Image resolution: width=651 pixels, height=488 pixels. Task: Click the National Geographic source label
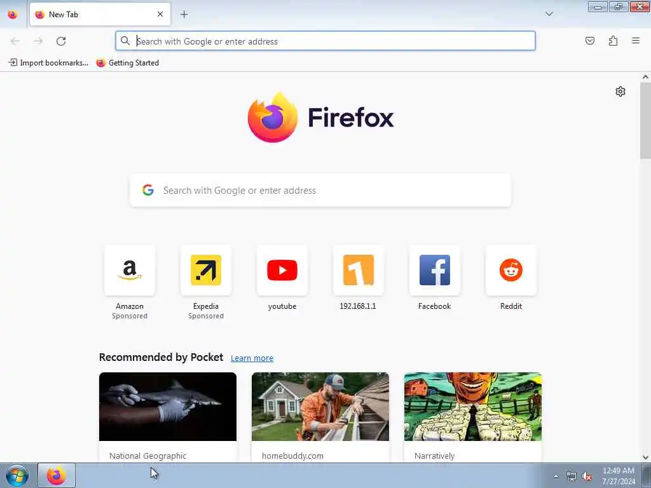(x=147, y=456)
